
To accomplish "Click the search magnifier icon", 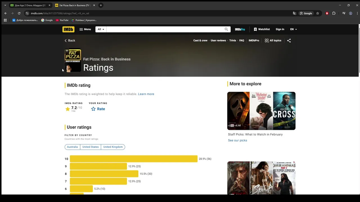I will pyautogui.click(x=226, y=29).
